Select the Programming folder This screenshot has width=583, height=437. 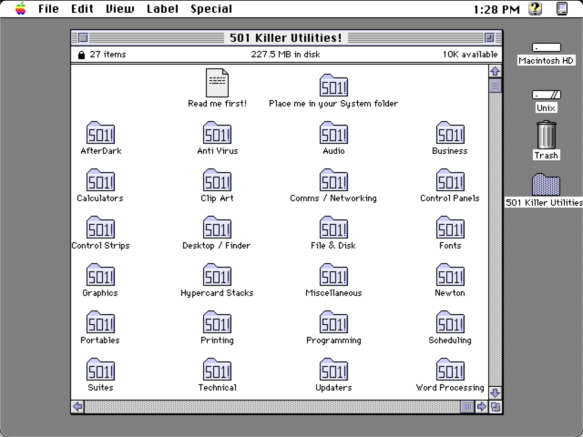pos(333,321)
